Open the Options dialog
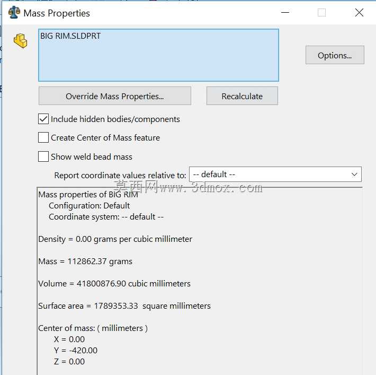Screen dimensions: 376x375 point(335,55)
